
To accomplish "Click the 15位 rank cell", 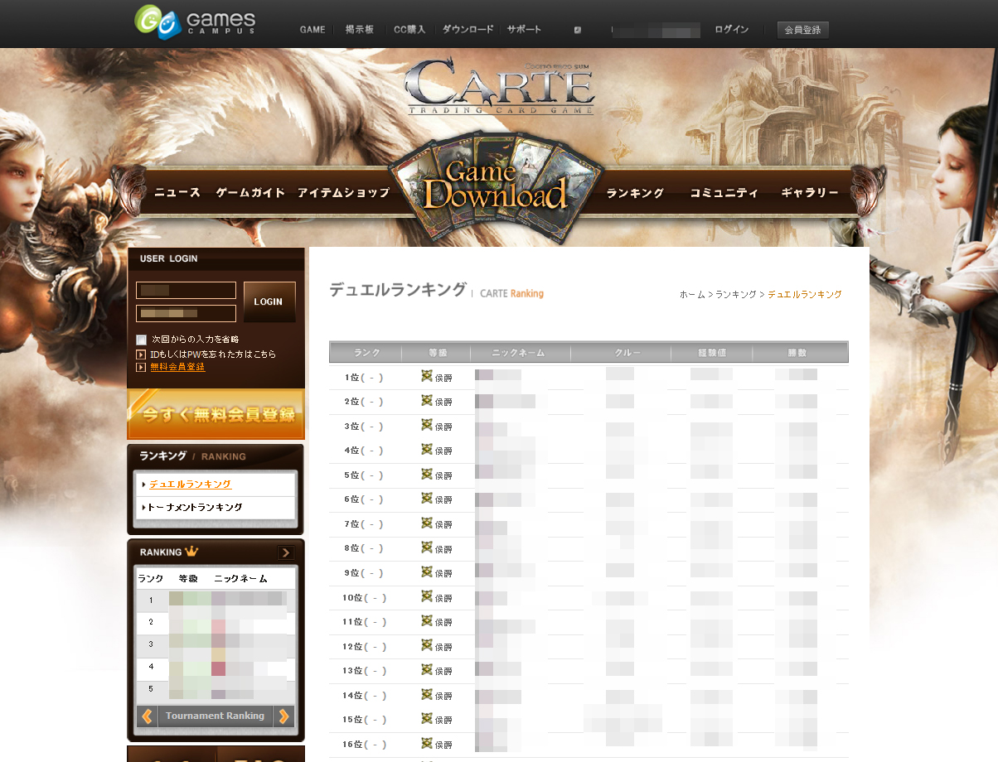I will tap(364, 720).
